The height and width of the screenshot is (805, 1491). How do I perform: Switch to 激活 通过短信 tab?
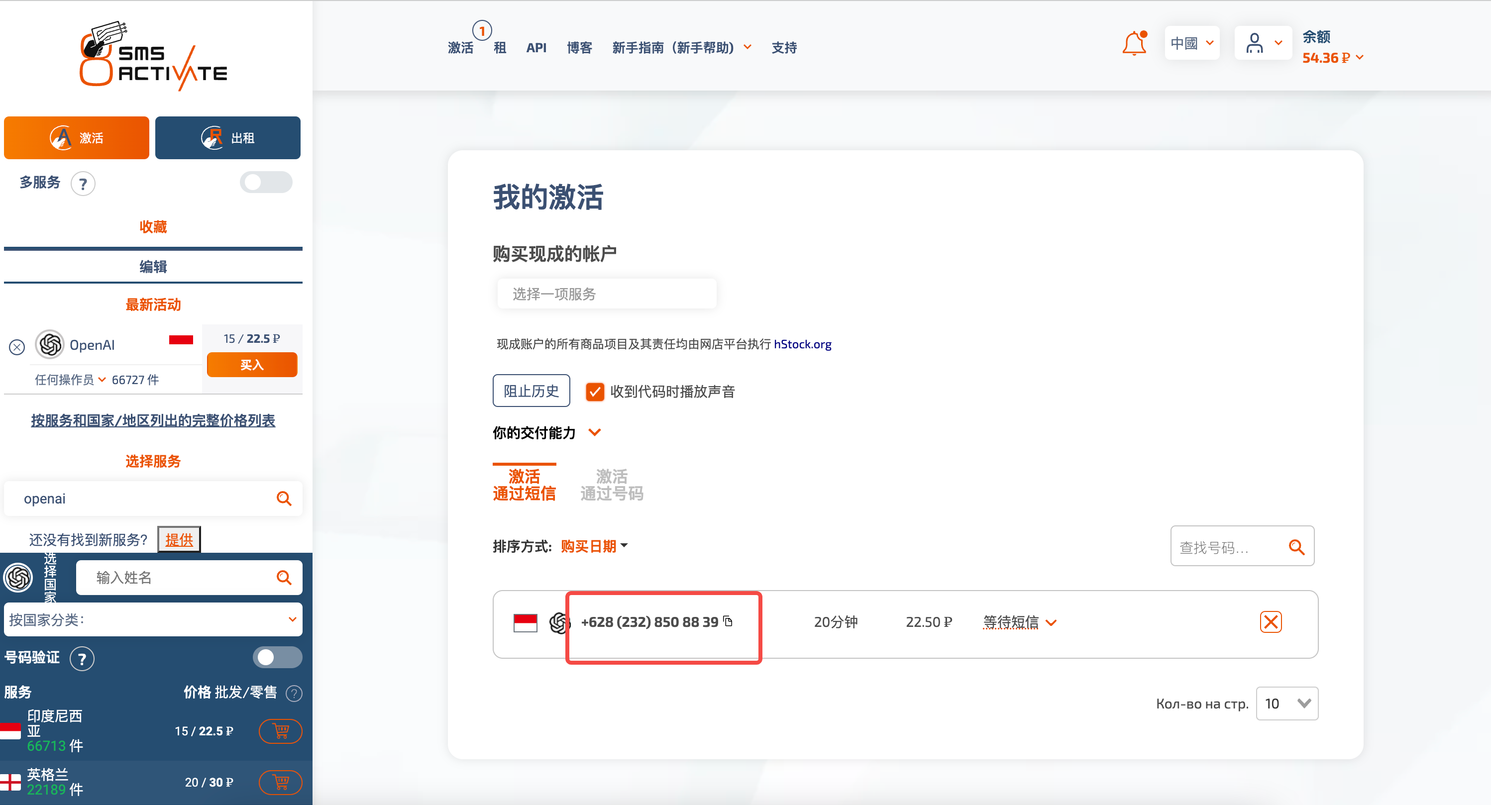coord(525,485)
